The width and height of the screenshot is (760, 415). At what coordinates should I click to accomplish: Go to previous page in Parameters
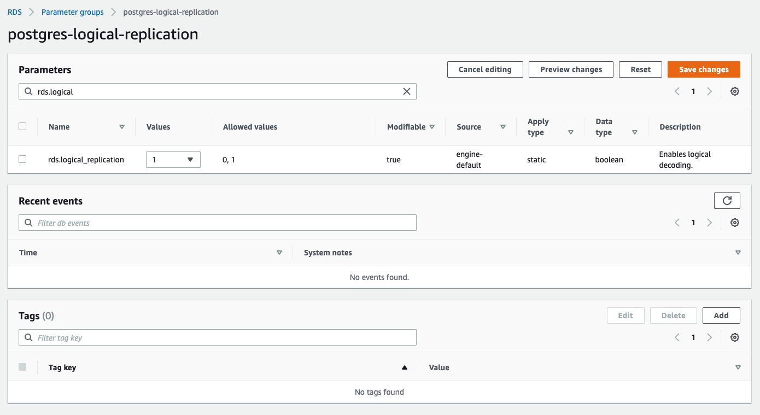coord(677,91)
